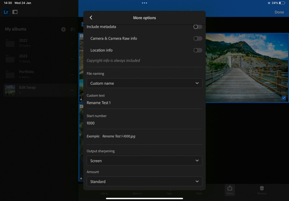The image size is (289, 201).
Task: Tap the 14:30 clock in status bar
Action: 8,3
